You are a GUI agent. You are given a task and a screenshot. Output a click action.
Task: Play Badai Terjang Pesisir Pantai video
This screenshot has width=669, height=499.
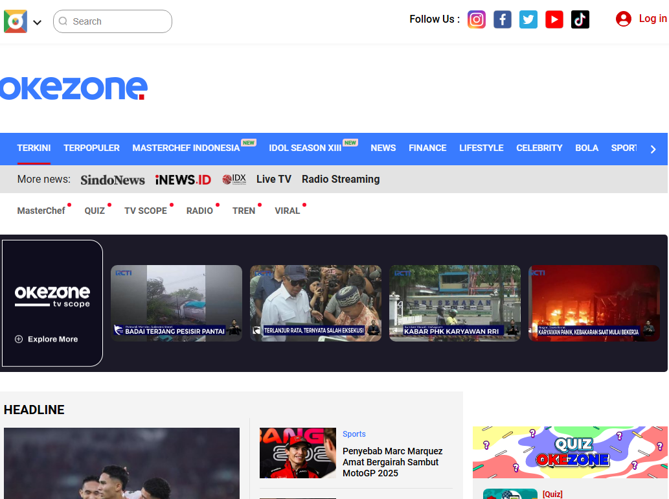pos(176,303)
